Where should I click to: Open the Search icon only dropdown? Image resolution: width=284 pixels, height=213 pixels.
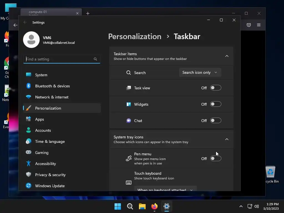click(200, 72)
